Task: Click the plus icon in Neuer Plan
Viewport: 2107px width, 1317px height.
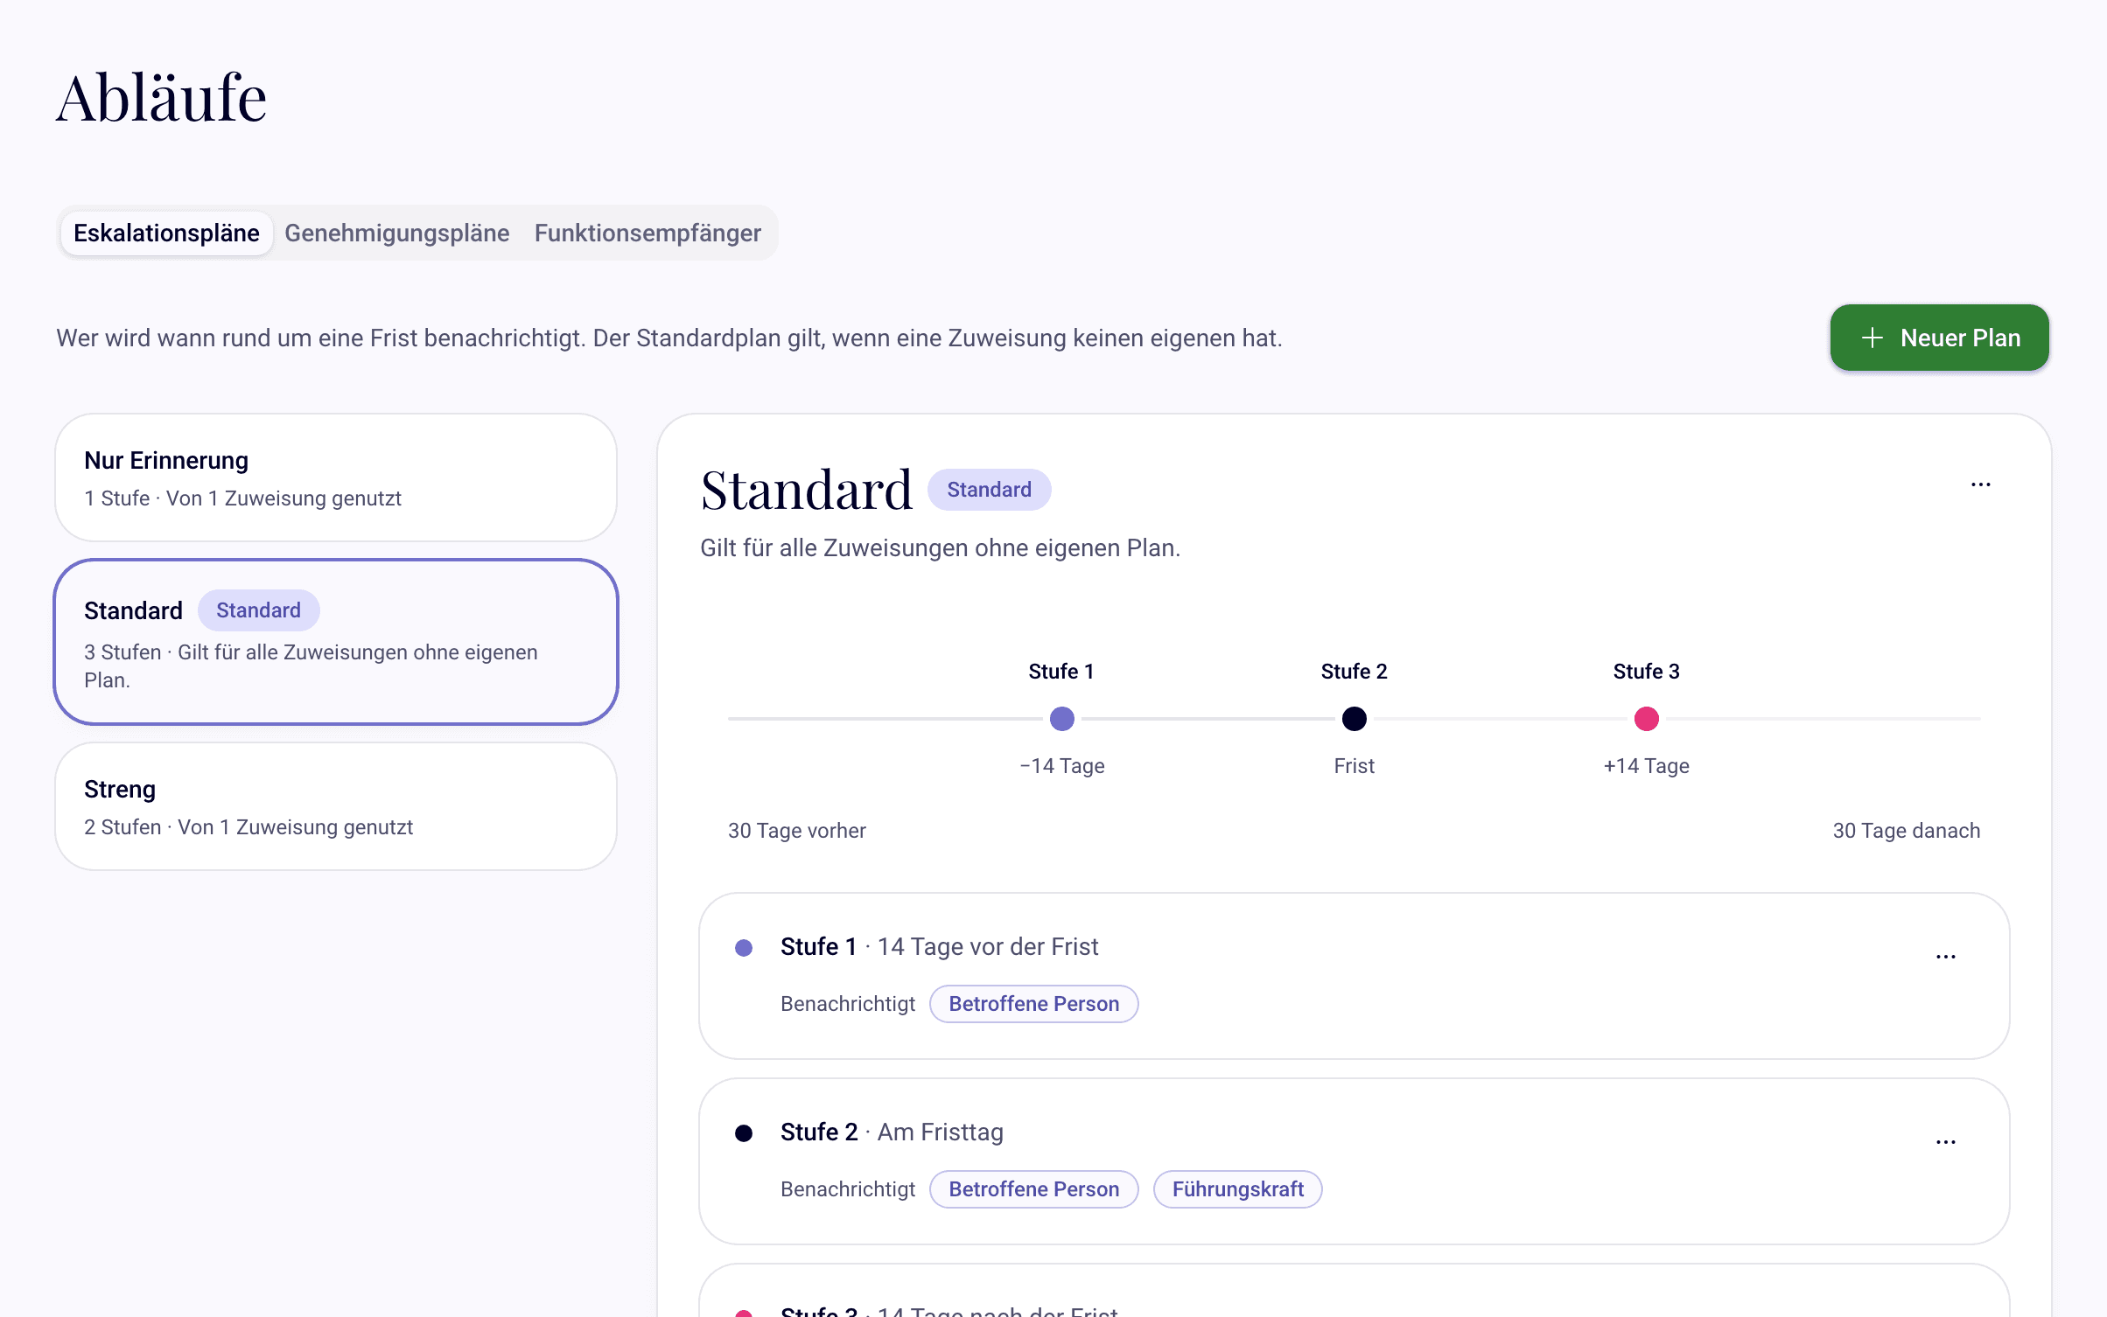Action: tap(1872, 338)
